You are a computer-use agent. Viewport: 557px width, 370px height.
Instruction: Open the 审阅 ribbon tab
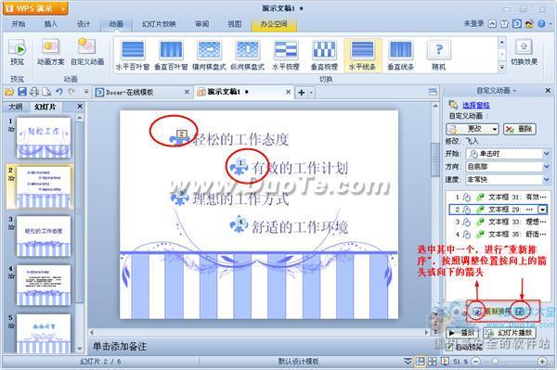[201, 24]
